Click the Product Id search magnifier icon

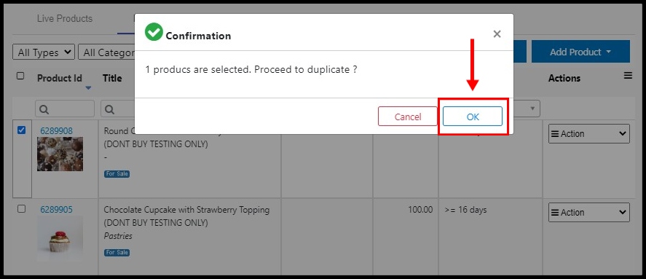pyautogui.click(x=44, y=109)
